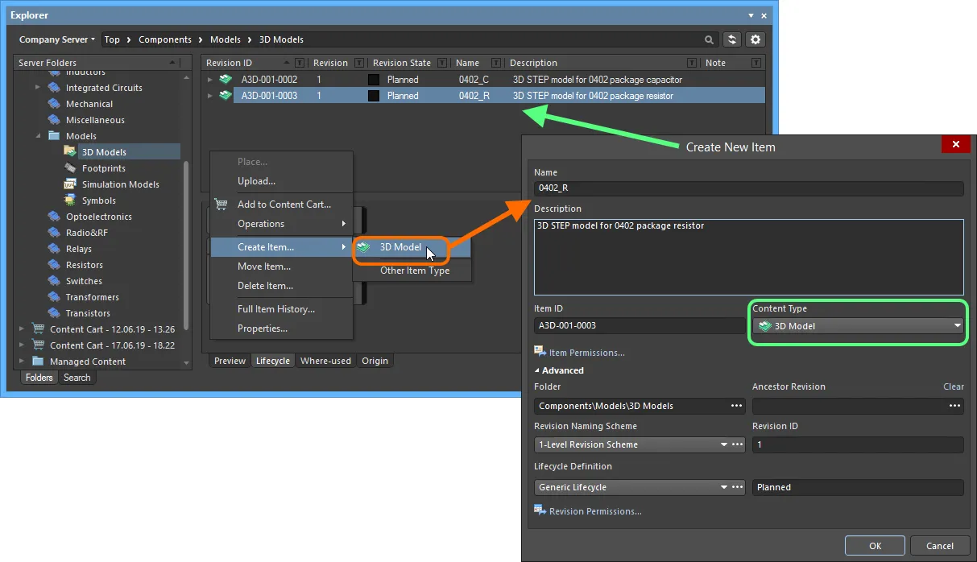Open Properties... from context menu
977x562 pixels.
pyautogui.click(x=281, y=329)
